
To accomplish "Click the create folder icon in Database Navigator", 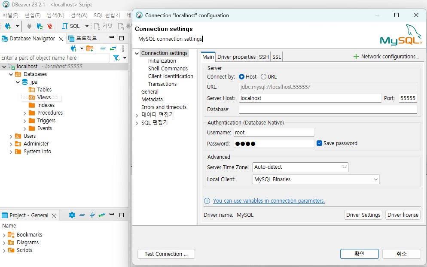I will (90, 49).
